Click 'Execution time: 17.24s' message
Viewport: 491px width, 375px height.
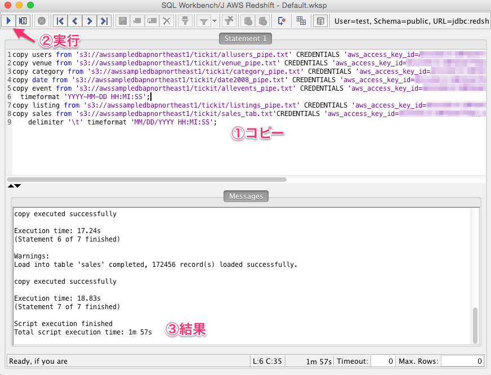[x=57, y=231]
